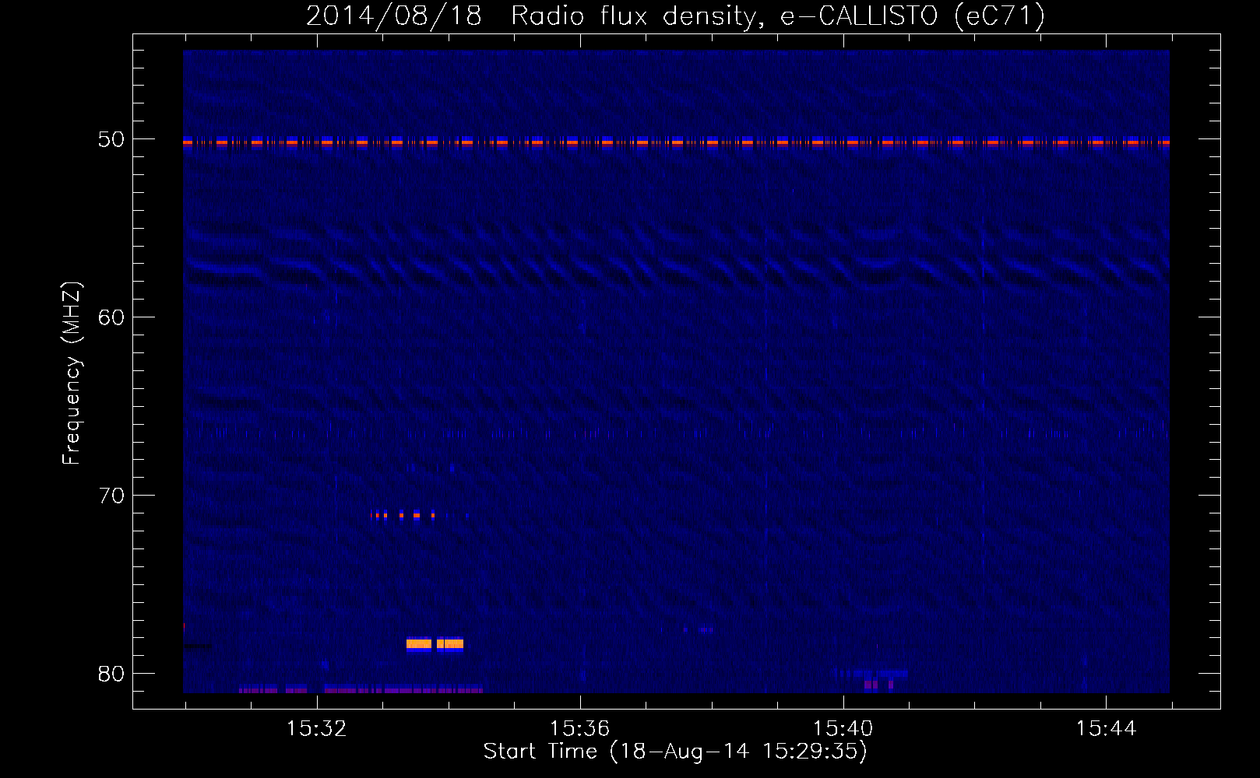Viewport: 1260px width, 778px height.
Task: Click the purple feature near 15:40 at 80 MHz
Action: tap(878, 685)
